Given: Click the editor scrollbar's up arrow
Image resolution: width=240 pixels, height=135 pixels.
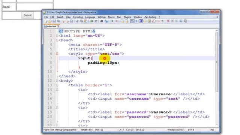Looking at the screenshot, I should (x=217, y=31).
